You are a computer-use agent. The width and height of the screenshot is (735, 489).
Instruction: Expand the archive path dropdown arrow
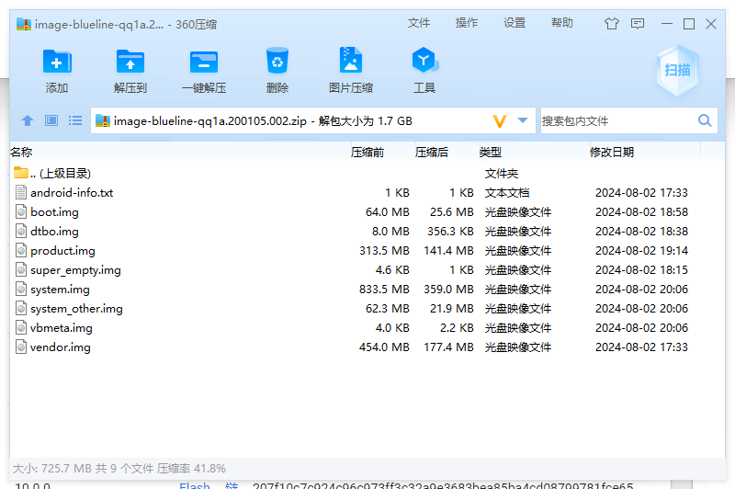523,120
